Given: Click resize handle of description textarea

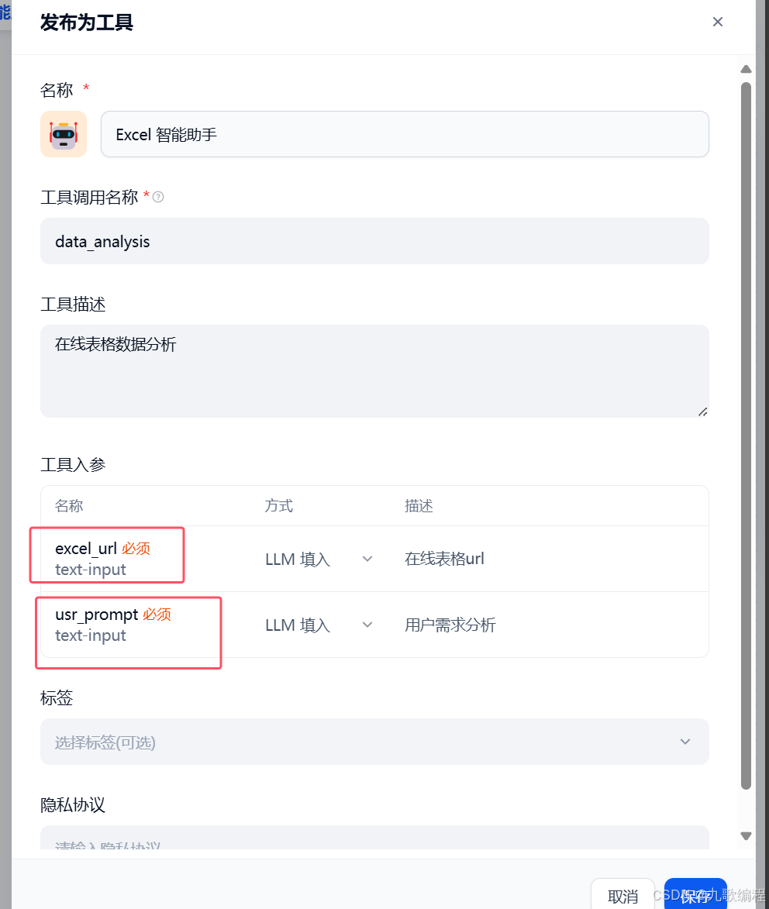Looking at the screenshot, I should (x=702, y=411).
